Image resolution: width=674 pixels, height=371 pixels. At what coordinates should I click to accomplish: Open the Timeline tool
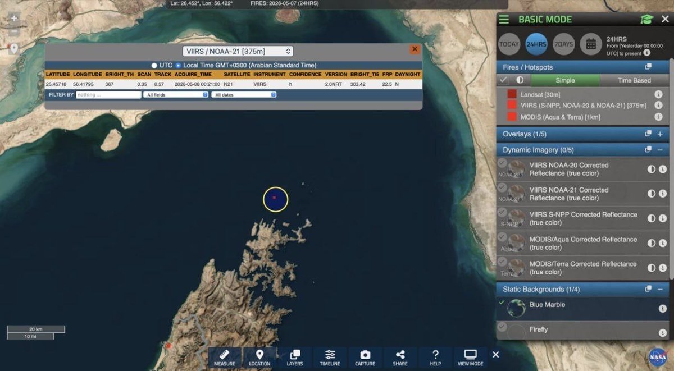click(330, 358)
